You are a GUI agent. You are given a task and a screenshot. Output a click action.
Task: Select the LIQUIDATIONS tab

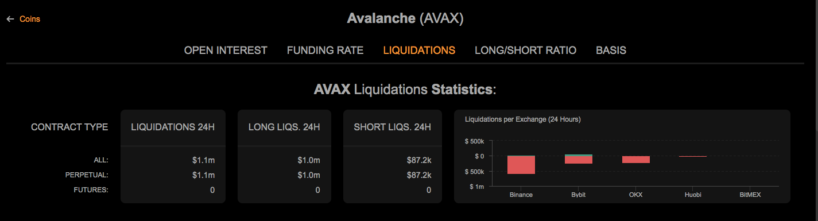[419, 50]
